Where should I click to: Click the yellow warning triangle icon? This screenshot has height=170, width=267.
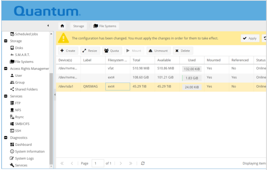pyautogui.click(x=63, y=38)
